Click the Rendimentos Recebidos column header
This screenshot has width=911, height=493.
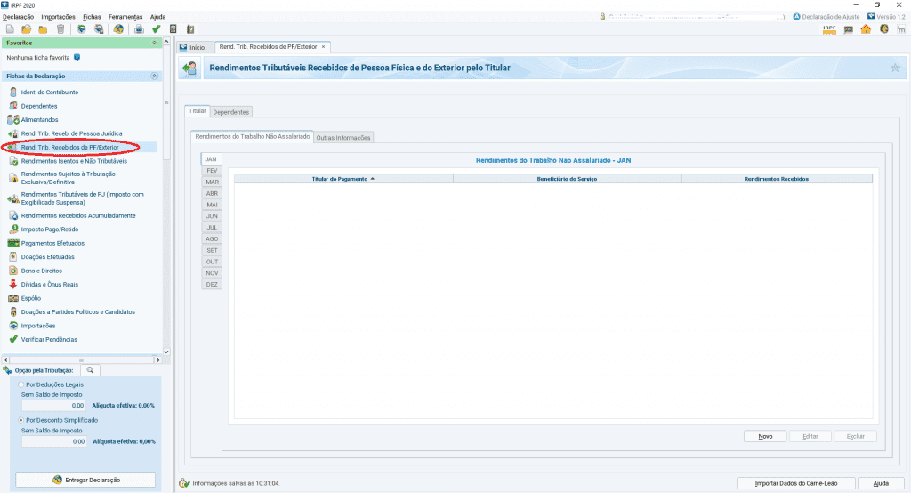click(777, 179)
